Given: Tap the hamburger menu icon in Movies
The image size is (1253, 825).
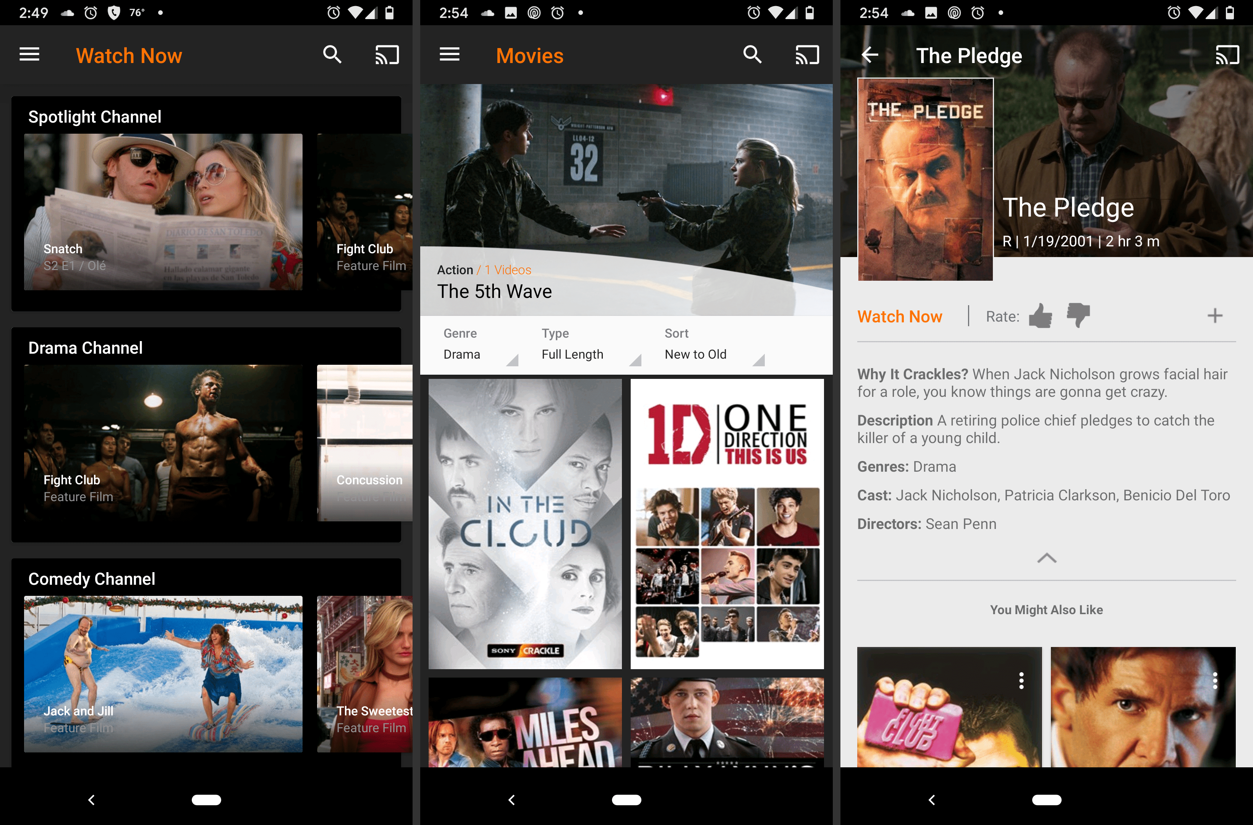Looking at the screenshot, I should [448, 53].
